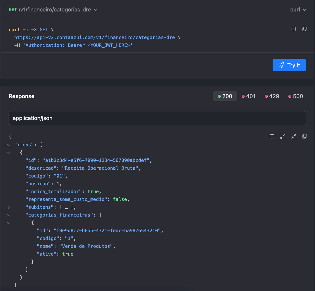Screen dimensions: 315x291
Task: Switch to the 401 response tab
Action: [248, 96]
